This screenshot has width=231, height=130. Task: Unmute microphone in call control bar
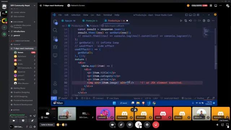[x=138, y=125]
